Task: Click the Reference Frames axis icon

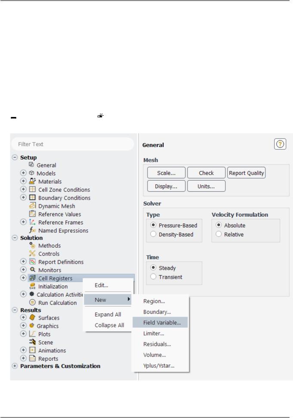Action: 32,222
